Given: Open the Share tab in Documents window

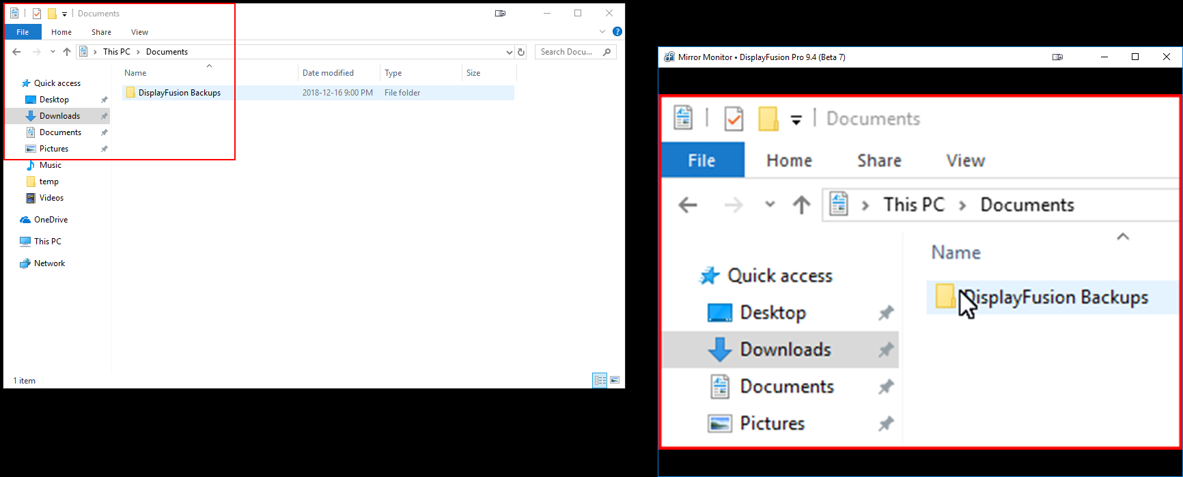Looking at the screenshot, I should (101, 32).
